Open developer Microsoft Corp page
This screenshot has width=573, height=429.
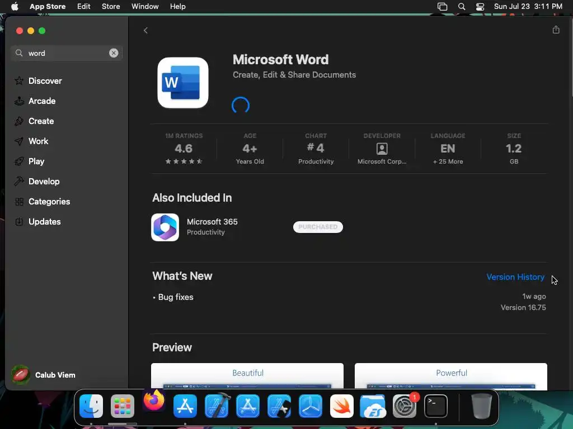click(x=382, y=150)
